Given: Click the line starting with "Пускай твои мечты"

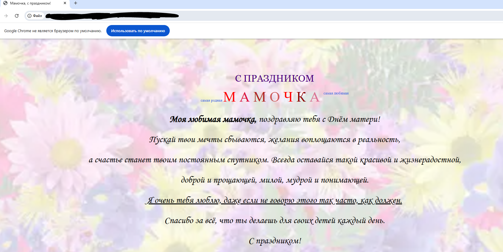Looking at the screenshot, I should (274, 140).
